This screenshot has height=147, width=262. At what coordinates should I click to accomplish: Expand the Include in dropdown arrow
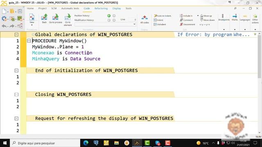(x=198, y=16)
